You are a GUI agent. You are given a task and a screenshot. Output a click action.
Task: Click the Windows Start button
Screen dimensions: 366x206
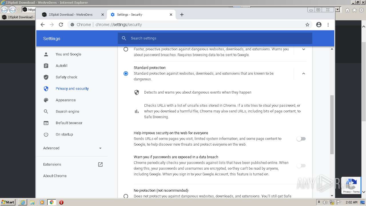tap(8, 202)
